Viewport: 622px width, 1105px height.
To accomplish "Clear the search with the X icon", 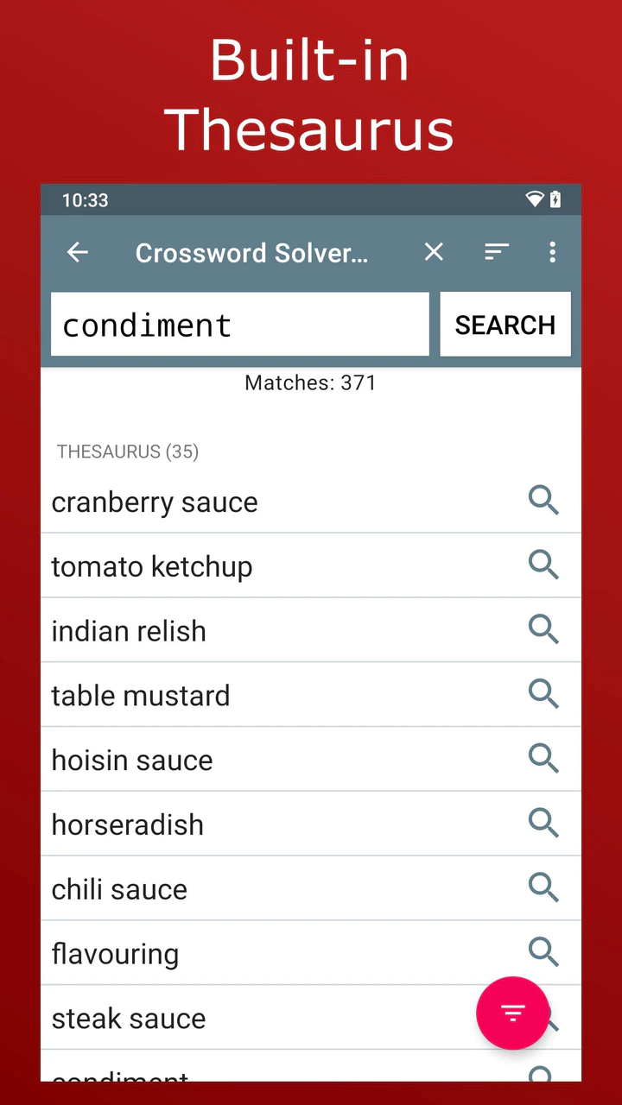I will pyautogui.click(x=434, y=252).
